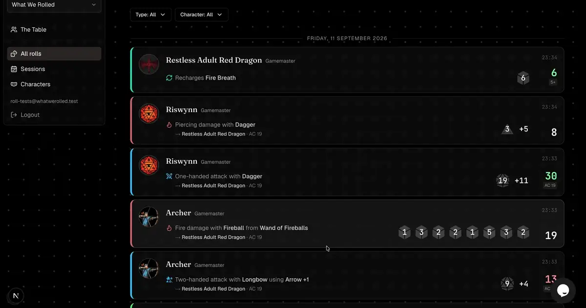
Task: Click the Restless Adult Red Dragon heading
Action: [x=214, y=61]
